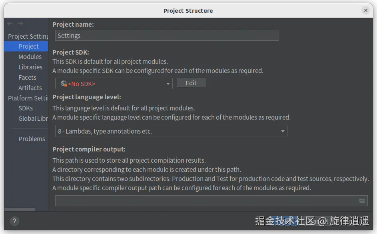Open SDKs under Platform Settings
Screen dimensions: 377x234
click(26, 108)
